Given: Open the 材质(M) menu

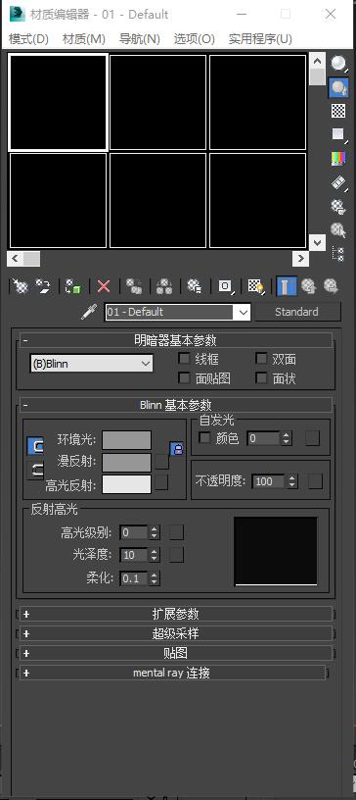Looking at the screenshot, I should (83, 39).
